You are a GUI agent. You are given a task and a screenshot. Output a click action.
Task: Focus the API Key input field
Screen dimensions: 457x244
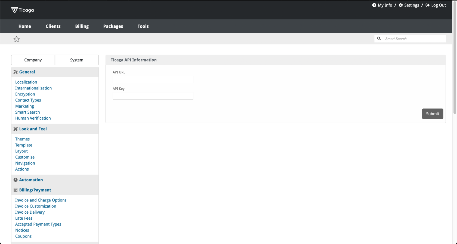pyautogui.click(x=153, y=96)
